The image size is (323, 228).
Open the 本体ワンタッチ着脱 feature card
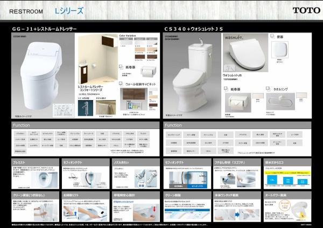click(237, 207)
